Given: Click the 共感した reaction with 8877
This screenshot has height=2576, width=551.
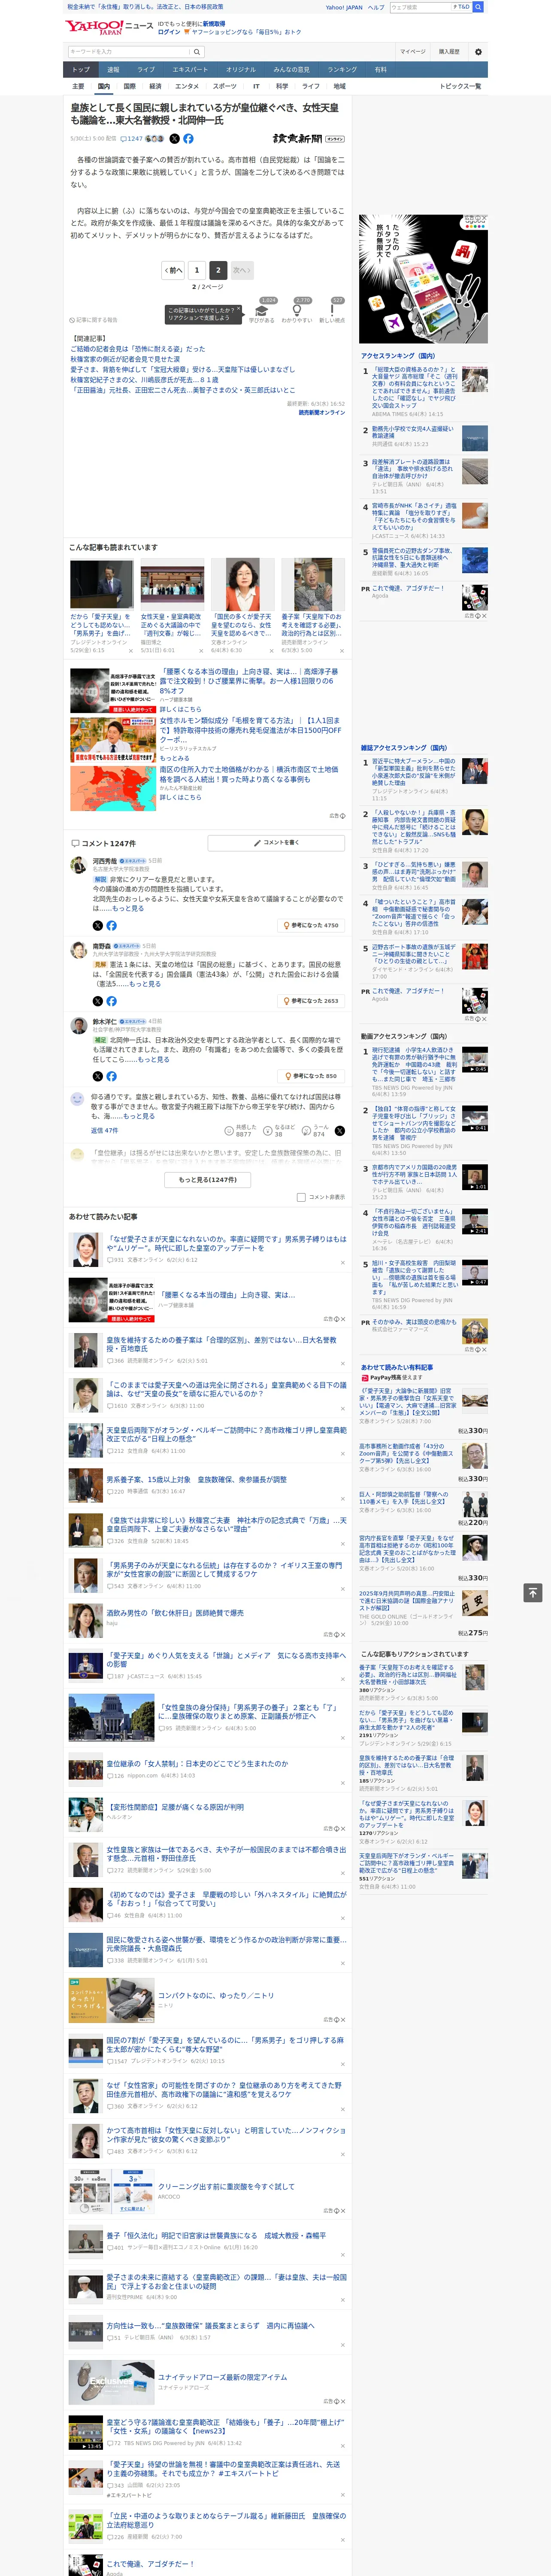Looking at the screenshot, I should [x=241, y=1130].
